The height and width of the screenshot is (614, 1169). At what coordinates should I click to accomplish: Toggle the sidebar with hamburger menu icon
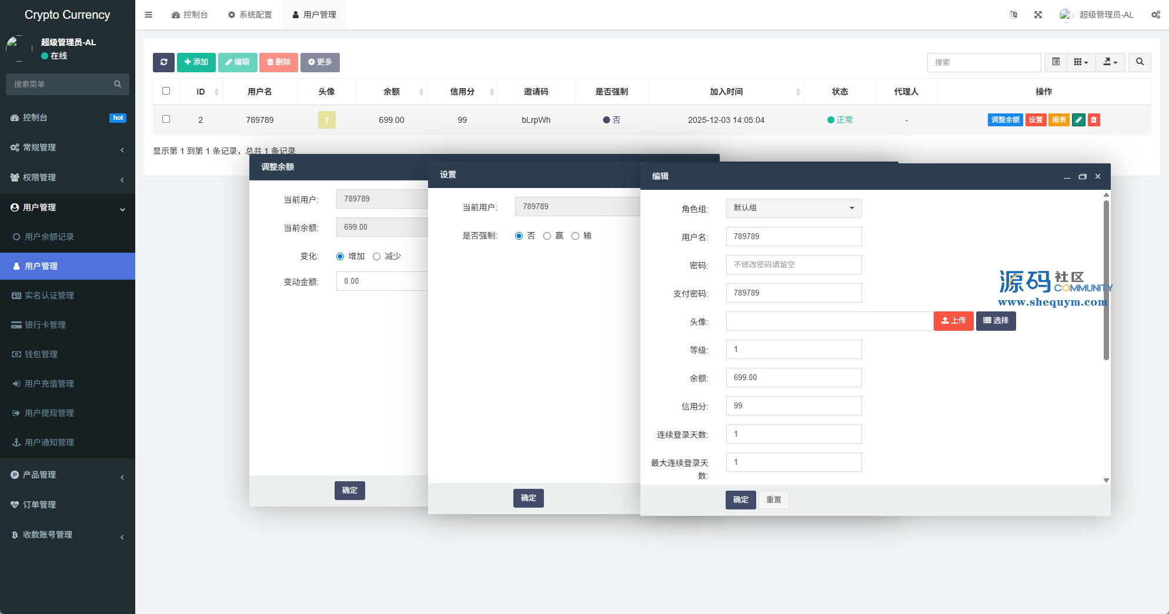(x=149, y=15)
